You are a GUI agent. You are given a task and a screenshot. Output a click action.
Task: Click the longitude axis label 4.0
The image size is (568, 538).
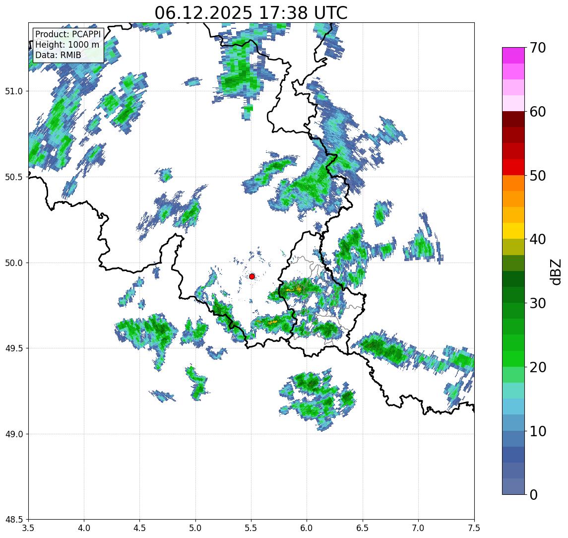click(x=84, y=528)
